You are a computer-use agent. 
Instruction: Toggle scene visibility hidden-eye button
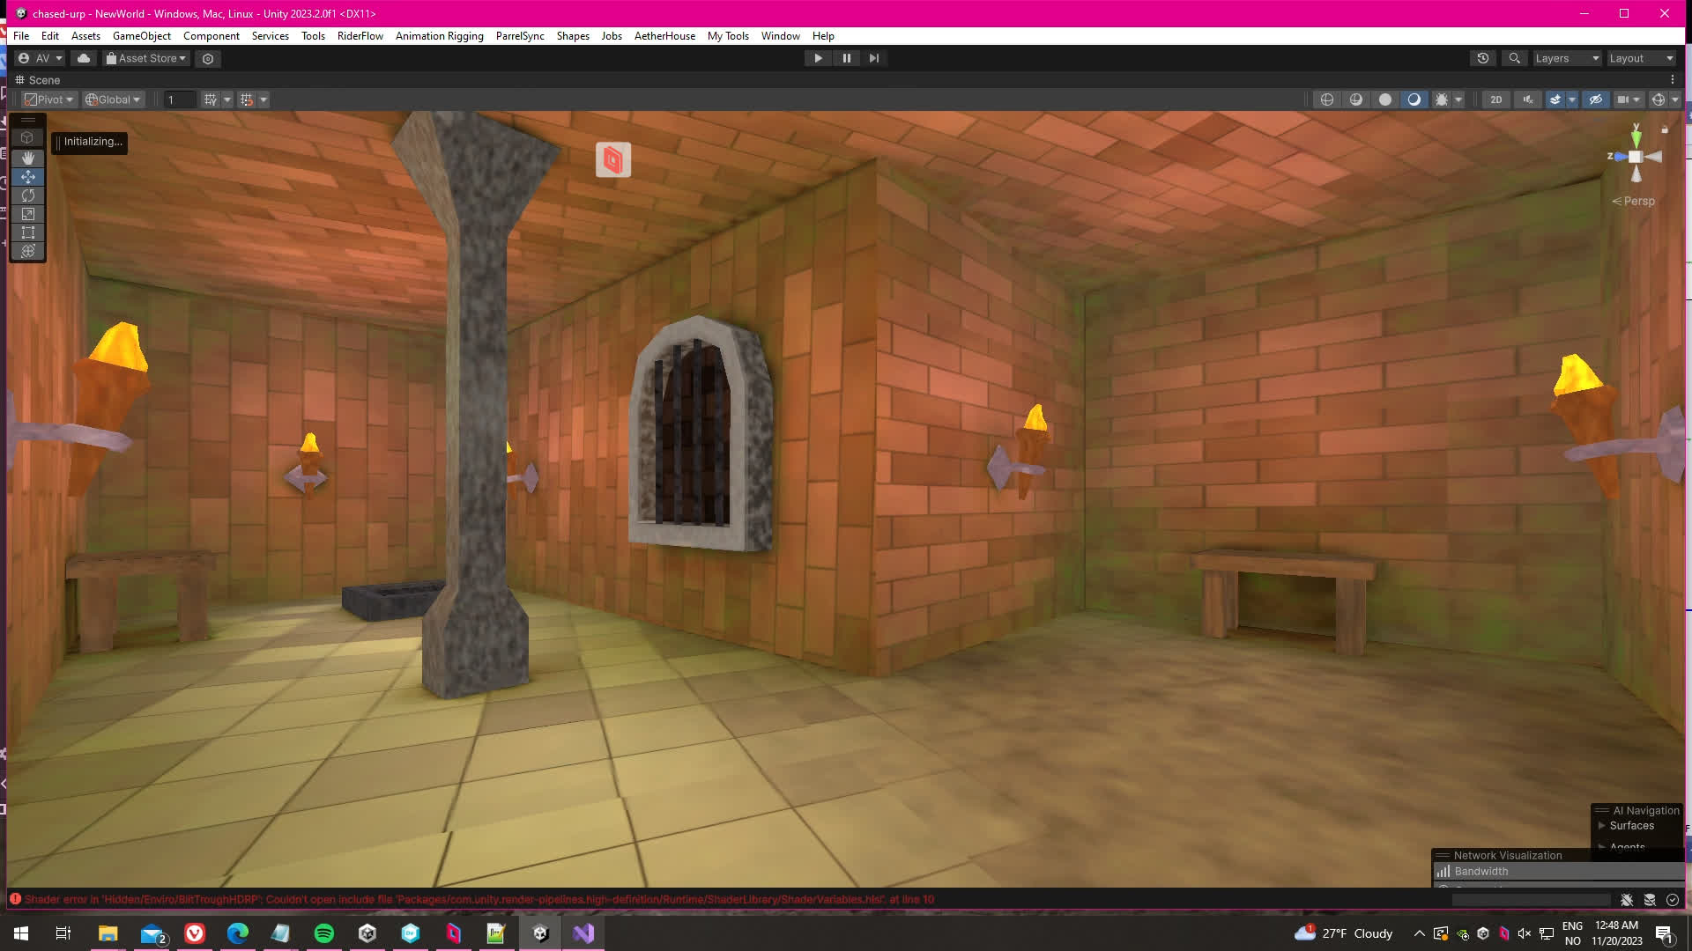coord(1595,100)
